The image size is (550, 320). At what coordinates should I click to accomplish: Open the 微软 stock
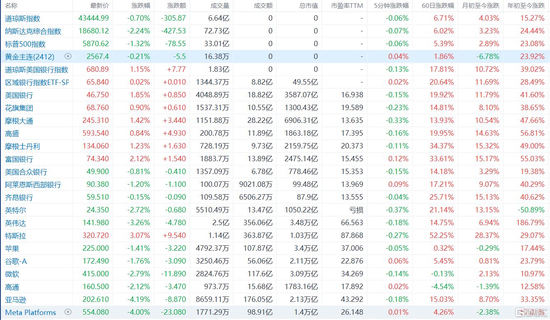coord(12,274)
